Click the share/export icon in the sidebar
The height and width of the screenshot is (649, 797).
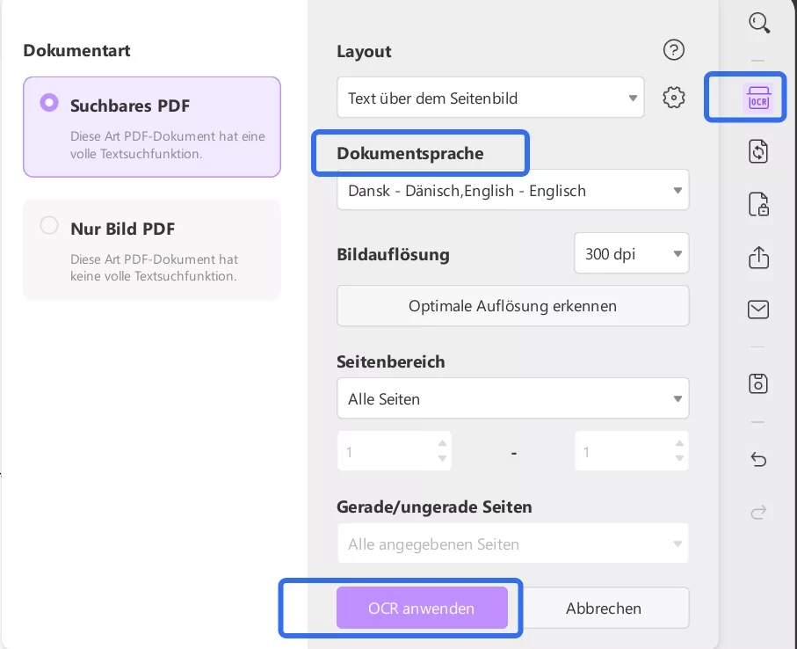tap(757, 257)
